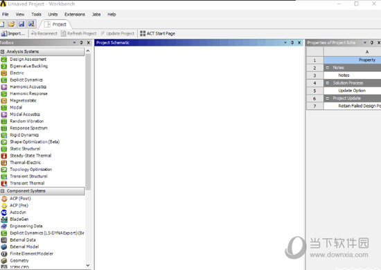This screenshot has height=270, width=381.
Task: Open project using the folder icon
Action: (11, 24)
